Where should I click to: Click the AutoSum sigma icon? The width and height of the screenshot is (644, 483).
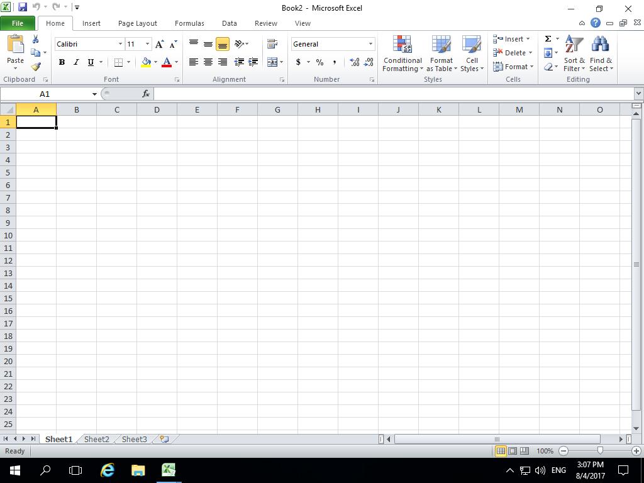click(548, 38)
